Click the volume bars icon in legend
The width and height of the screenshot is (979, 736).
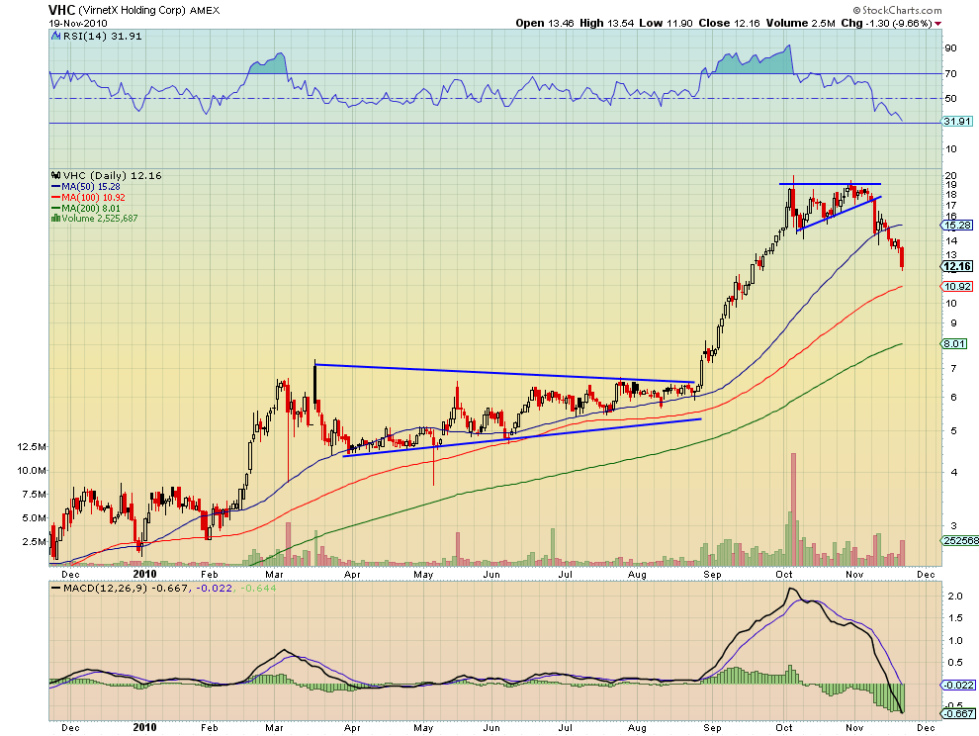point(55,218)
